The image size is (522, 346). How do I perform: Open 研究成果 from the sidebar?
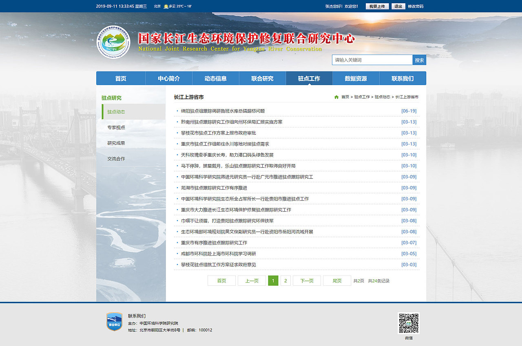[x=115, y=143]
